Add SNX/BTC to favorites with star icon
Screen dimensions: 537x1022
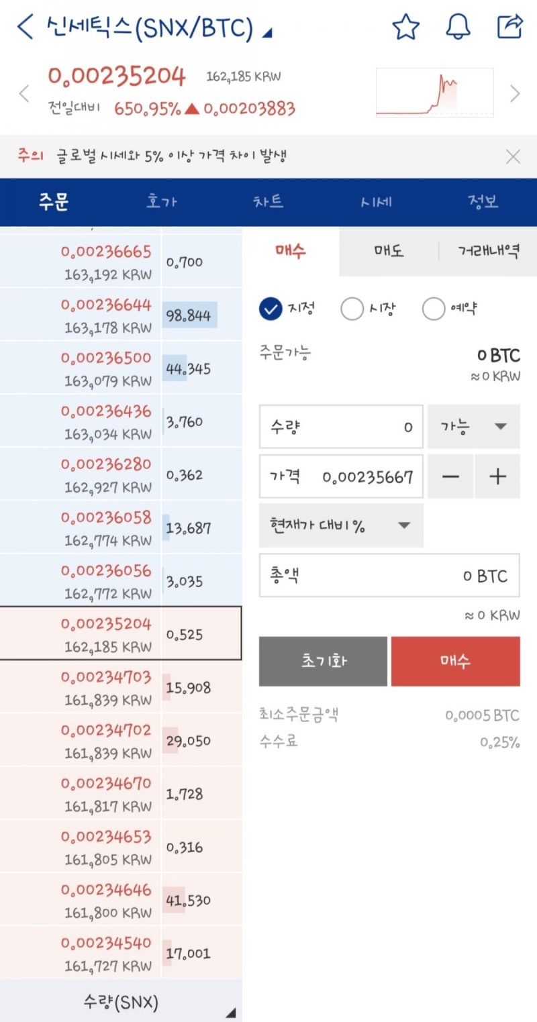coord(405,27)
